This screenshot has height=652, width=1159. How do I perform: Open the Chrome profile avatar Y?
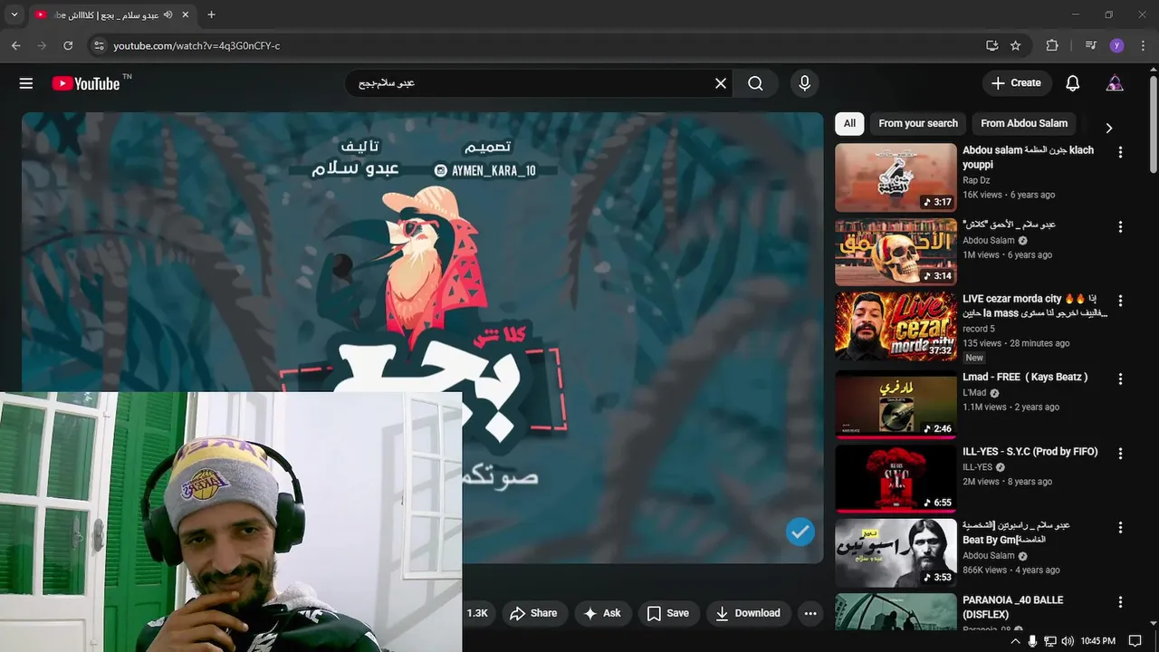tap(1116, 45)
